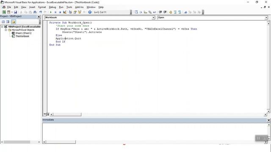271x152 pixels.
Task: Collapse the Microsoft Excel Objects folder
Action: tap(6, 30)
